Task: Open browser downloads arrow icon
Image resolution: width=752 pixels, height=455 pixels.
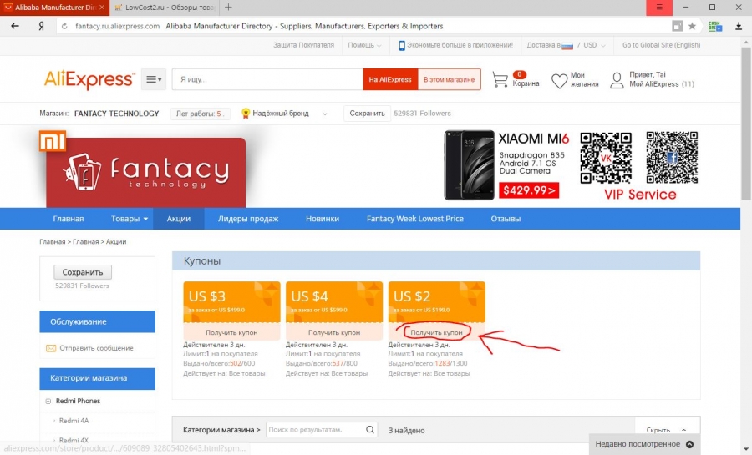Action: point(739,26)
